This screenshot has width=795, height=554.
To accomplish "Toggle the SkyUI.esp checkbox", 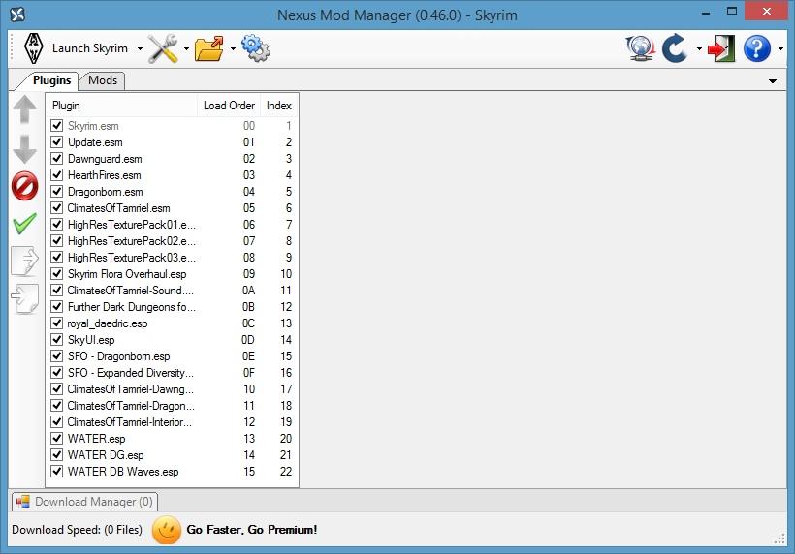I will [x=57, y=339].
